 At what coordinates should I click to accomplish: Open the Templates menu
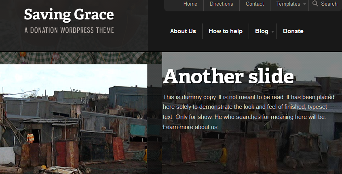click(x=288, y=4)
